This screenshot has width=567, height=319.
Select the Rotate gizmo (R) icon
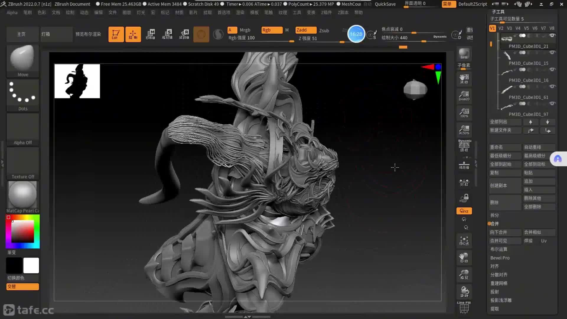(x=184, y=34)
